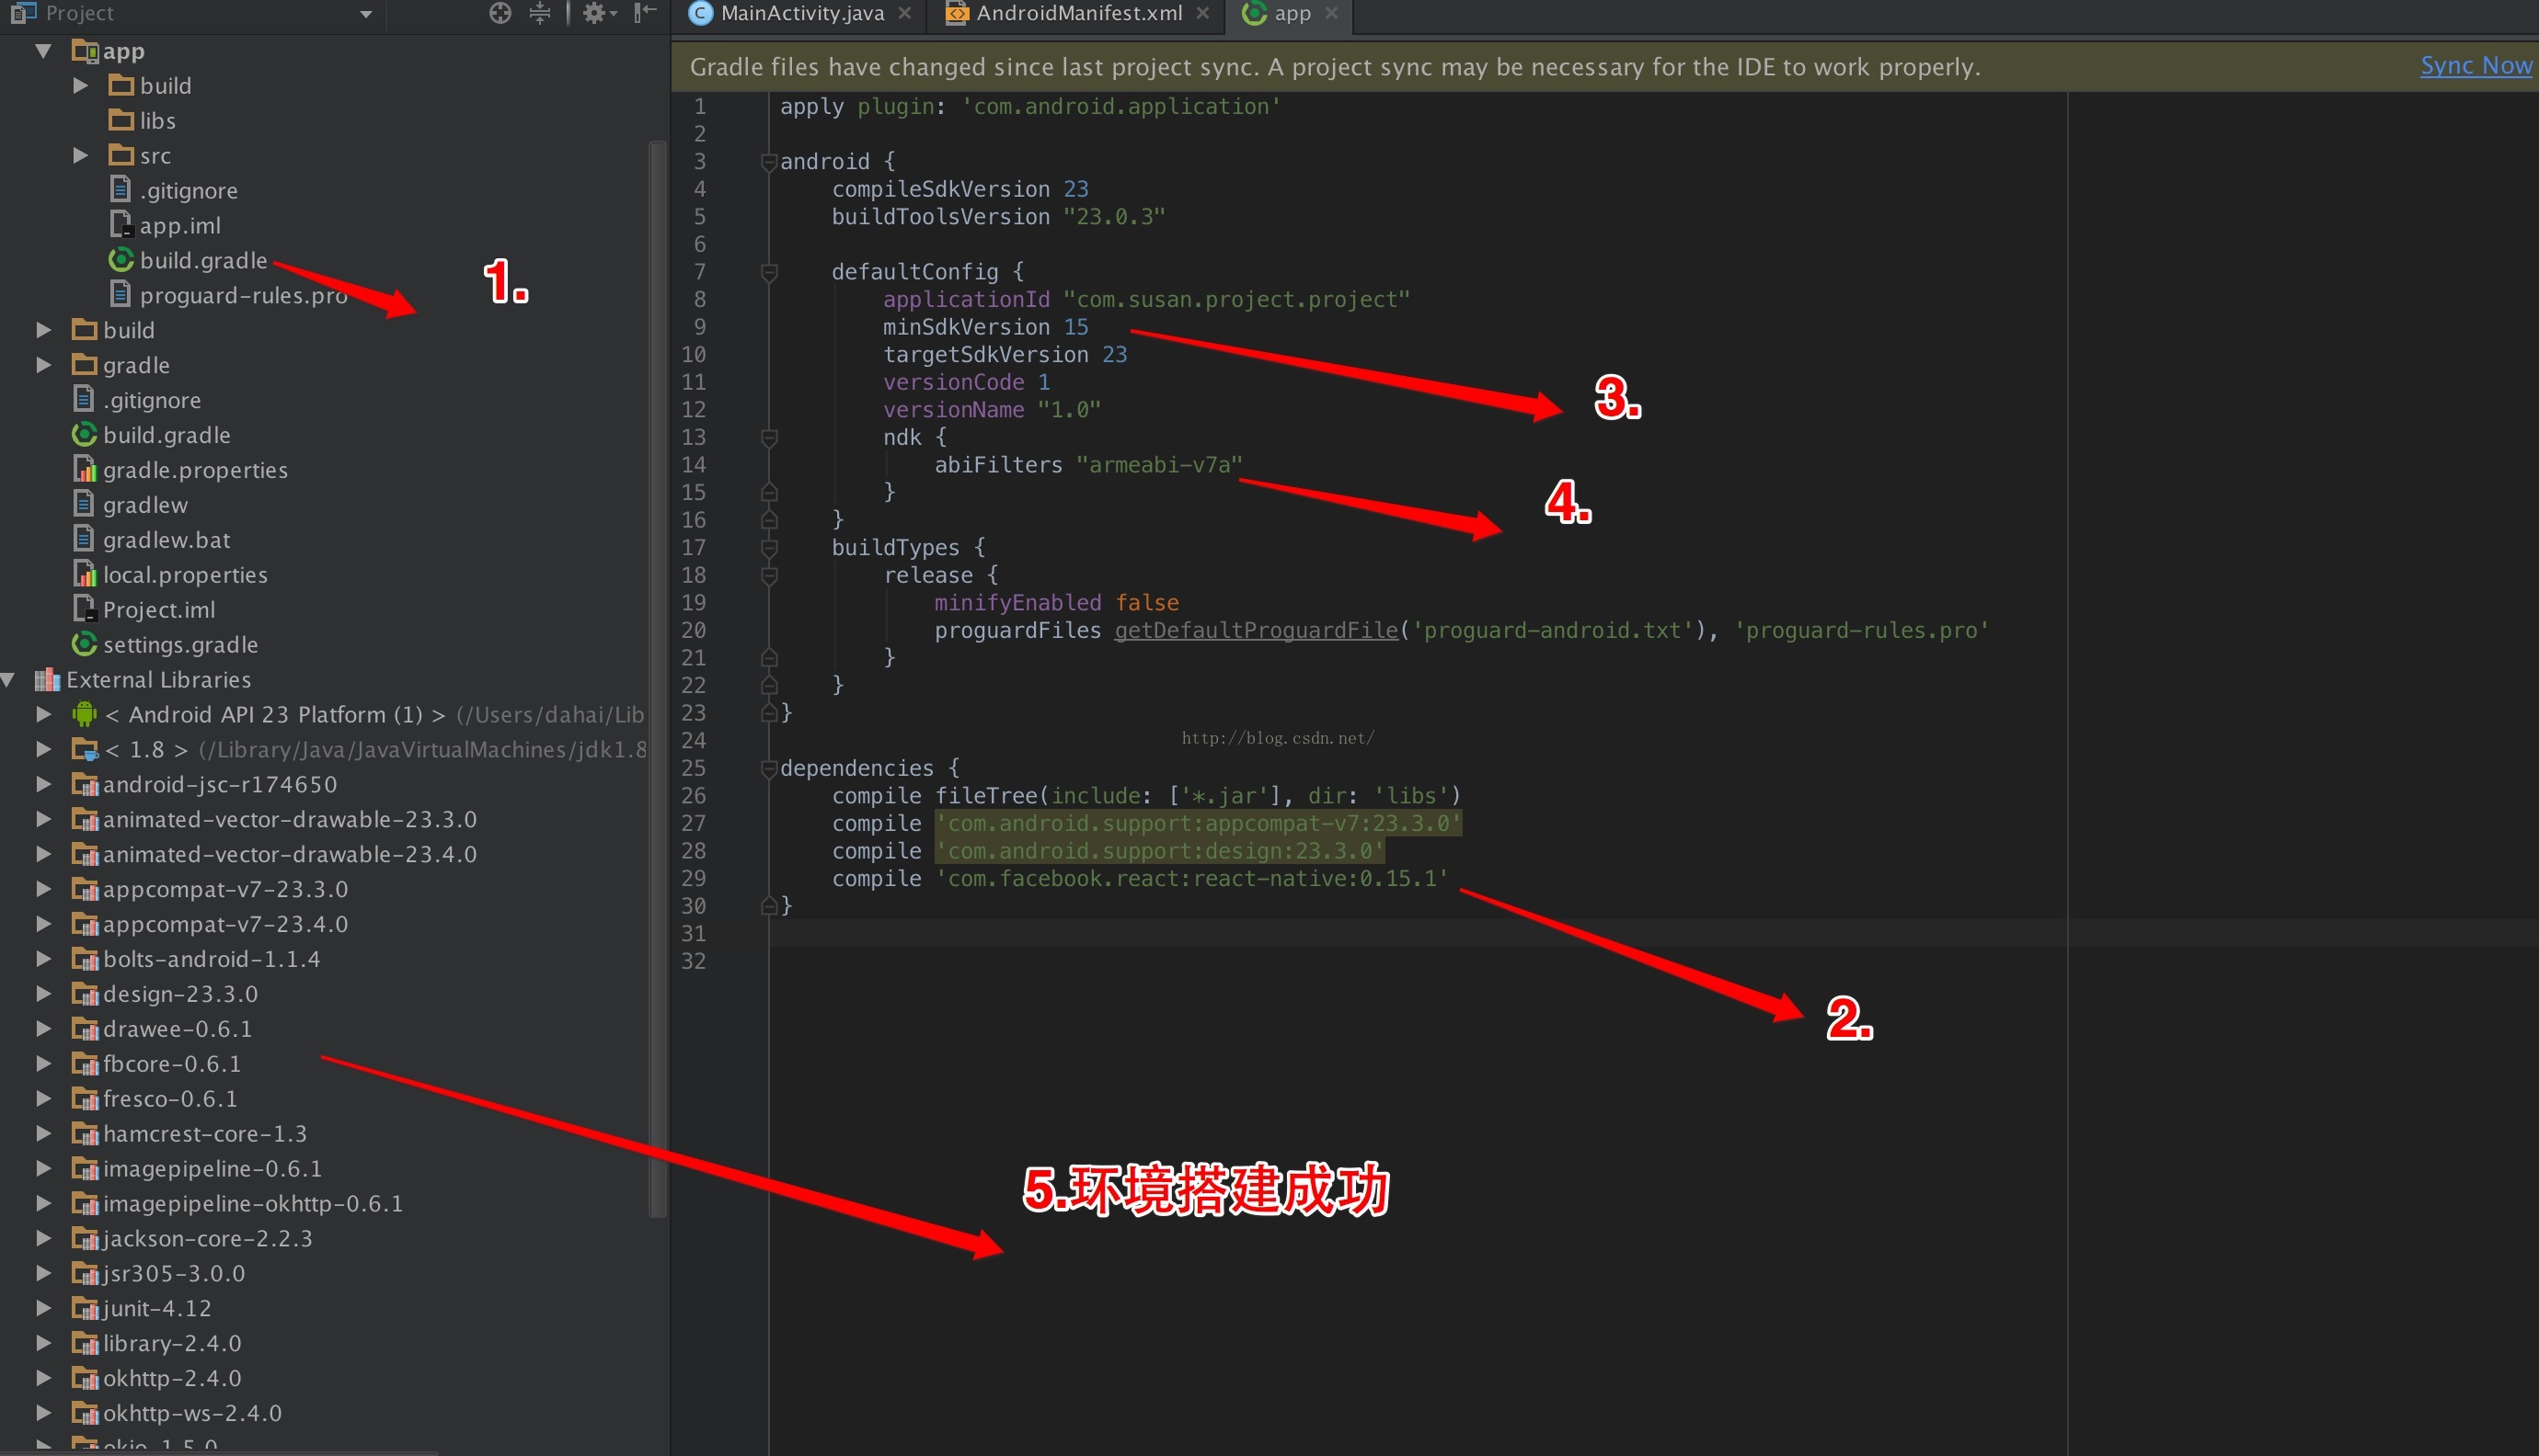2539x1456 pixels.
Task: Click the bolts-android-1.1.4 library icon
Action: [85, 960]
